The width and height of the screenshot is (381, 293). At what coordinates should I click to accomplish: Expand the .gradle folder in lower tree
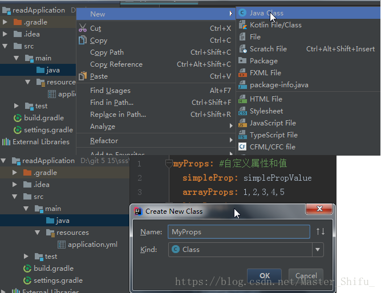point(15,173)
